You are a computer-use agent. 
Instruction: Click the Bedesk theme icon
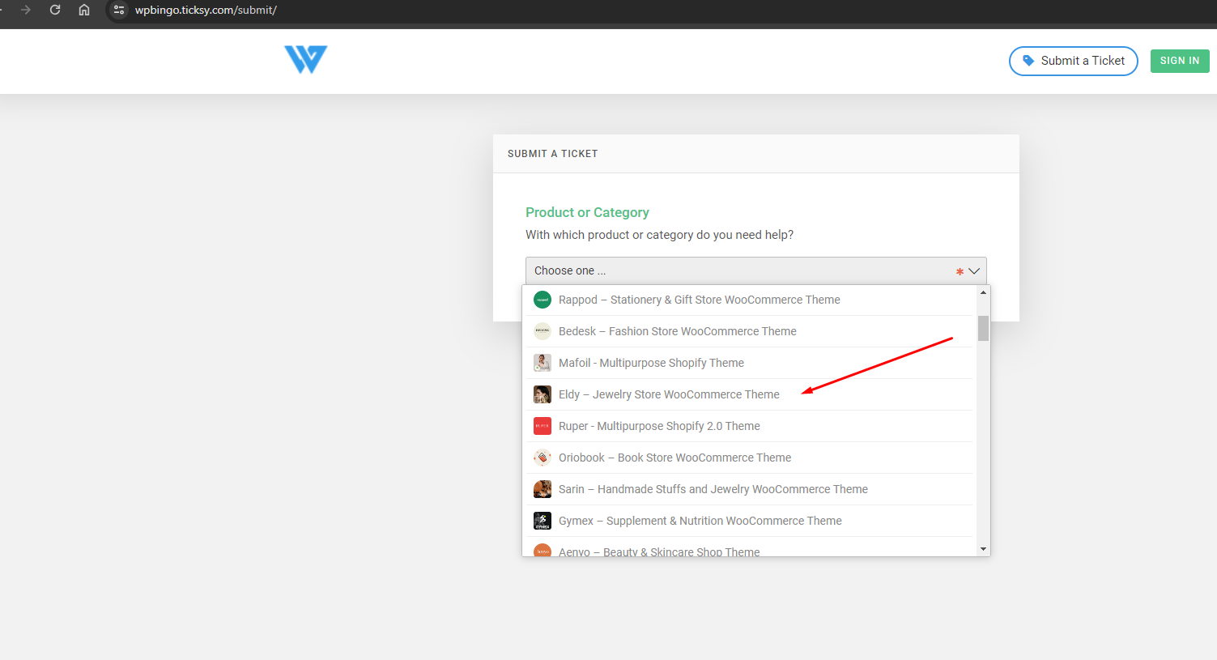click(543, 331)
